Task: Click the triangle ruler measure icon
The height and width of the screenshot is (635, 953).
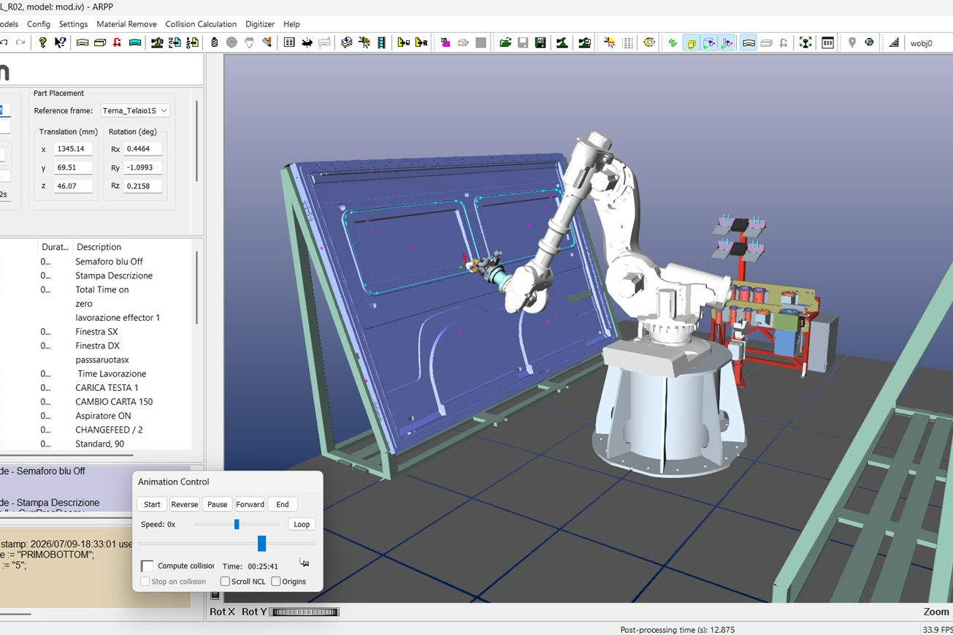Action: coord(893,43)
